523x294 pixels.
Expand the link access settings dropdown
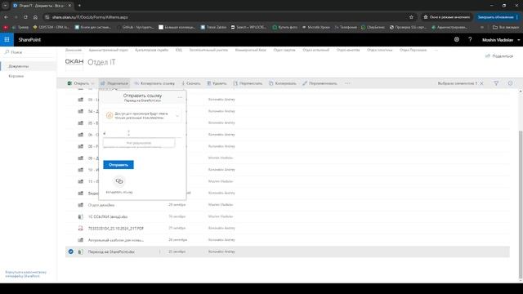pos(177,116)
